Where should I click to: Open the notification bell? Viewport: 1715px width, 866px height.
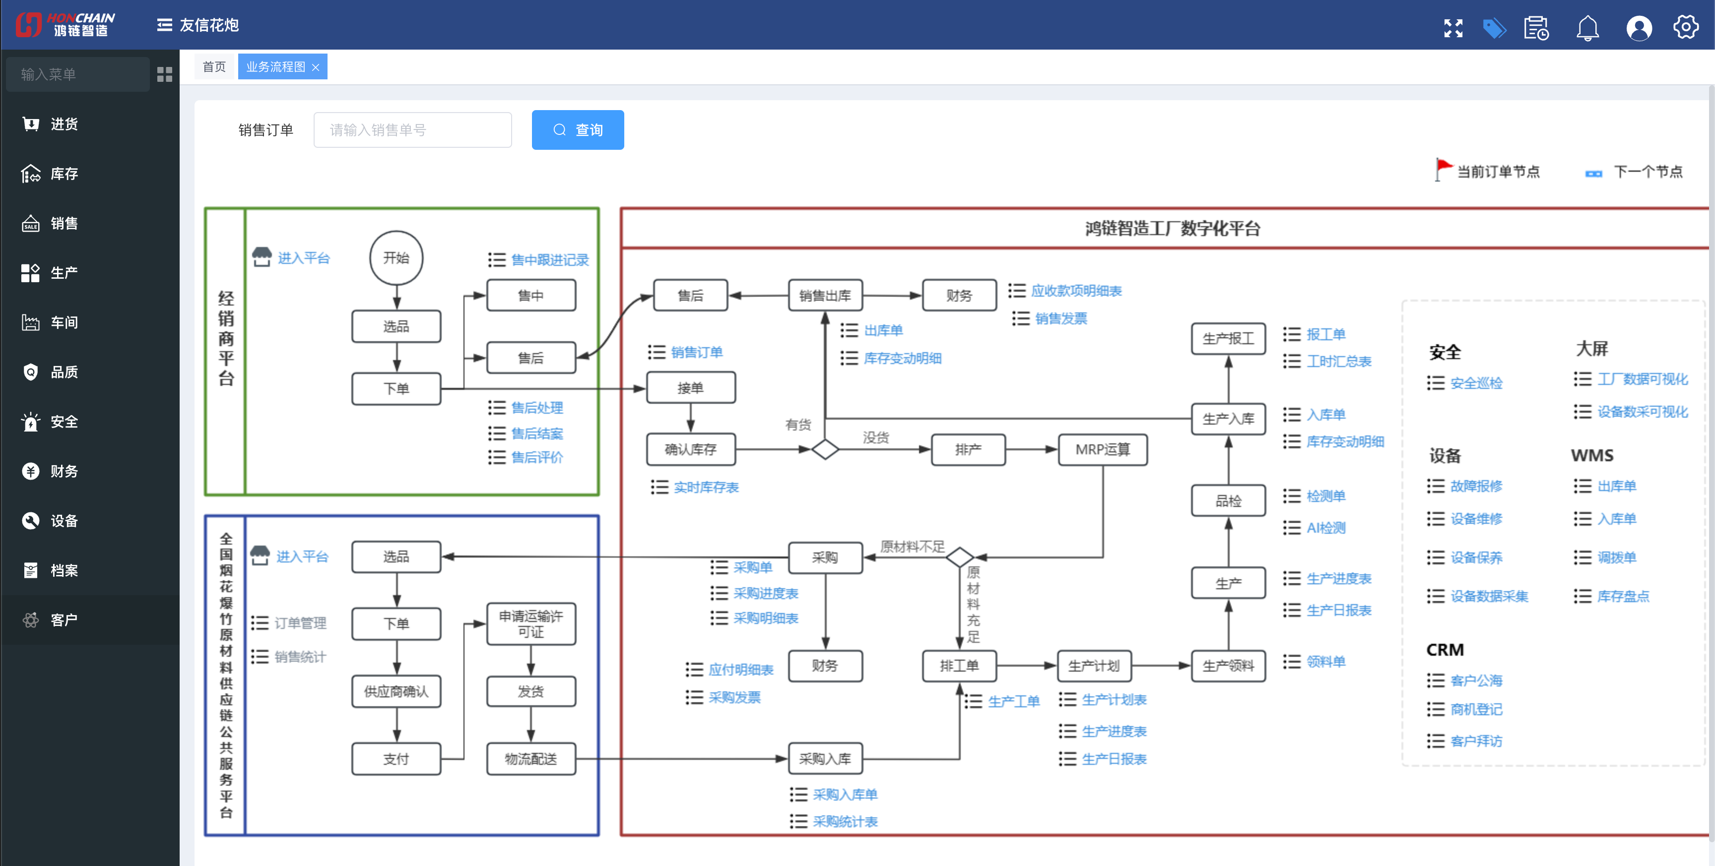tap(1587, 28)
